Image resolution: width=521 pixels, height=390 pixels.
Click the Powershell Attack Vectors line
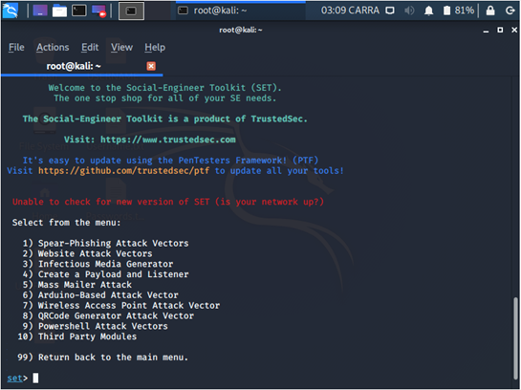point(96,326)
